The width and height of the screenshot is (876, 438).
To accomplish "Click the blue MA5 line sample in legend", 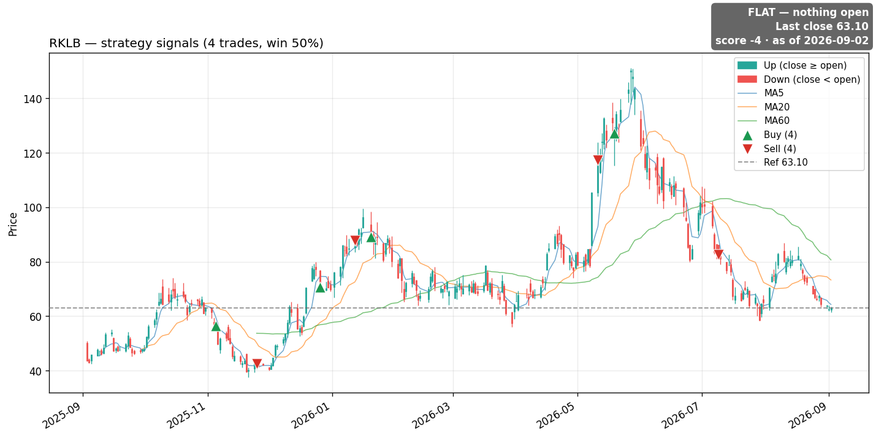I will click(747, 93).
